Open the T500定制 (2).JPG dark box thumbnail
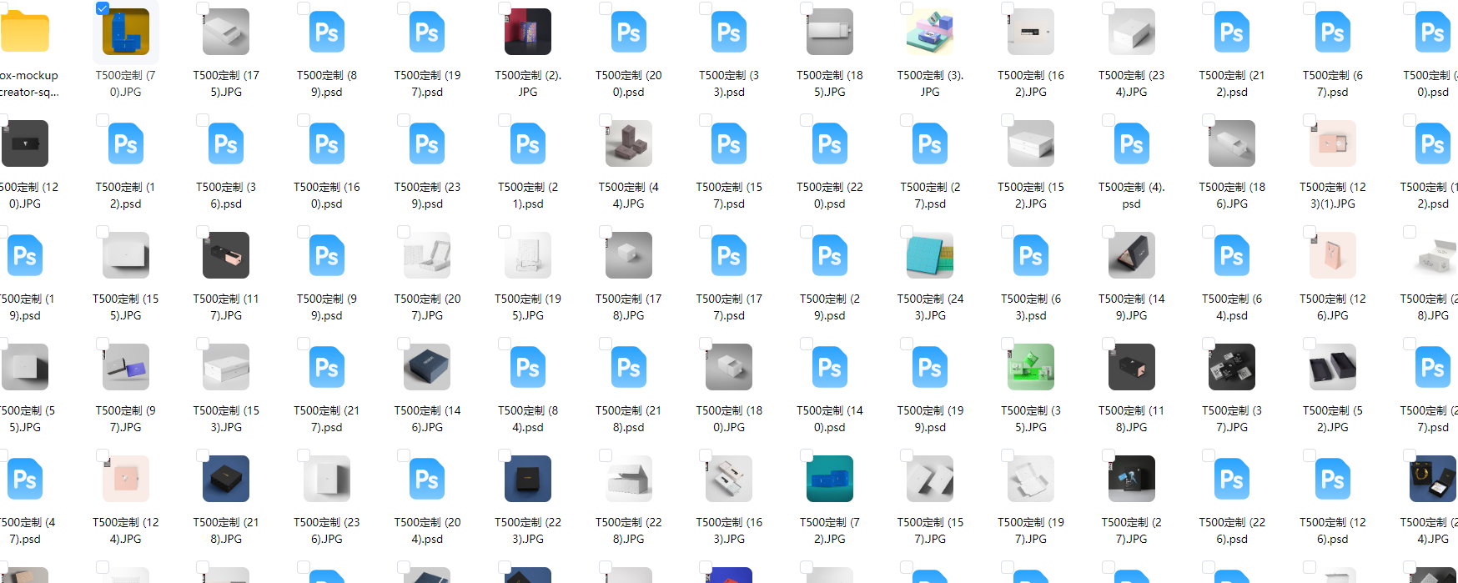1458x583 pixels. 528,32
